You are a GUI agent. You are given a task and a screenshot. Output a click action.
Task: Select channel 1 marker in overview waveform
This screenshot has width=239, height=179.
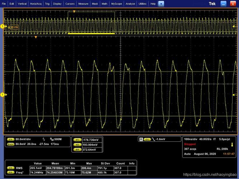coord(3,26)
